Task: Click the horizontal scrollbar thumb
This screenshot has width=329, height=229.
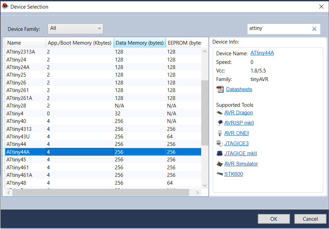Action: tap(101, 193)
